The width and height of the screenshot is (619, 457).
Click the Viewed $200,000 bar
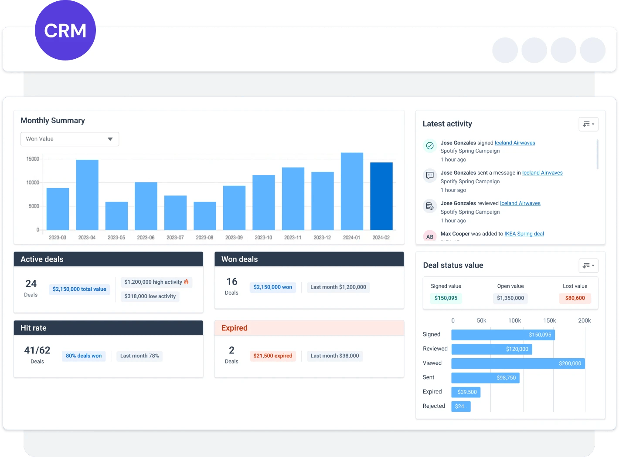tap(518, 363)
